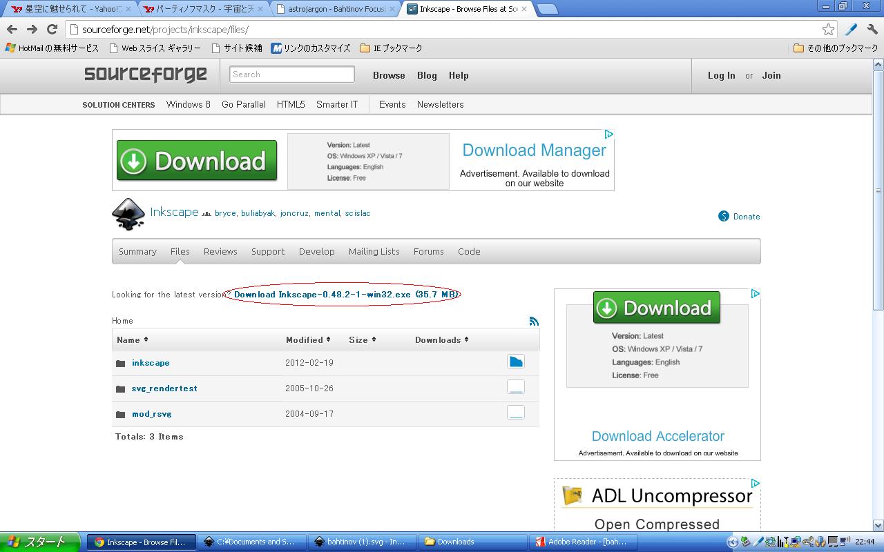The width and height of the screenshot is (884, 552).
Task: Sort file list by Downloads column
Action: 442,339
